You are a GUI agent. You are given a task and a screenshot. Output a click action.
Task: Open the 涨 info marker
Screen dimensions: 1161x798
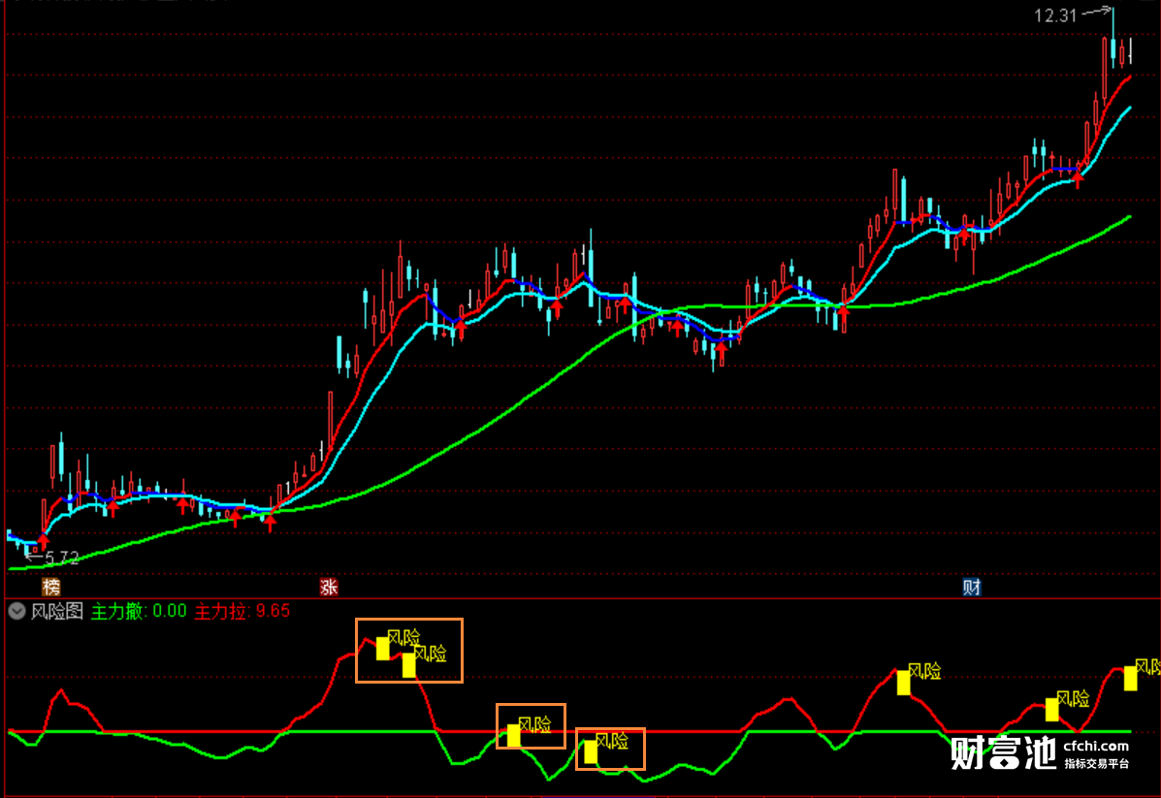click(329, 588)
